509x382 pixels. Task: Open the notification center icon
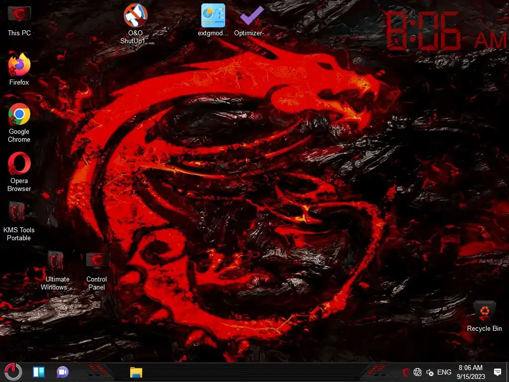coord(497,372)
